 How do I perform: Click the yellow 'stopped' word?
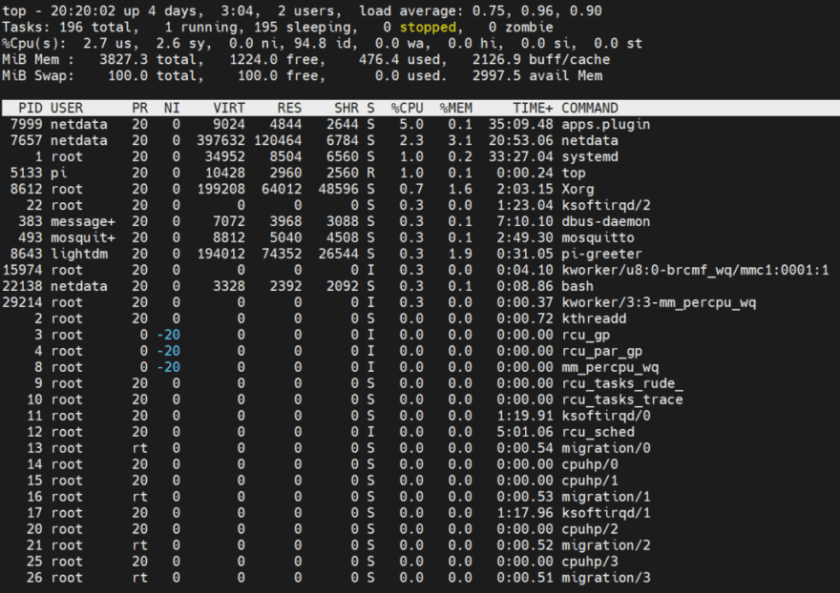click(428, 27)
